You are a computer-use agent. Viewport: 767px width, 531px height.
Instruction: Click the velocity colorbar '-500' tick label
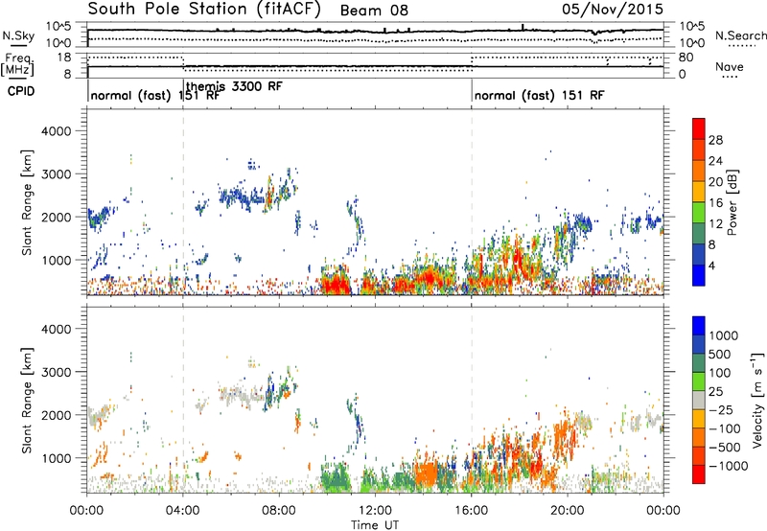click(725, 447)
